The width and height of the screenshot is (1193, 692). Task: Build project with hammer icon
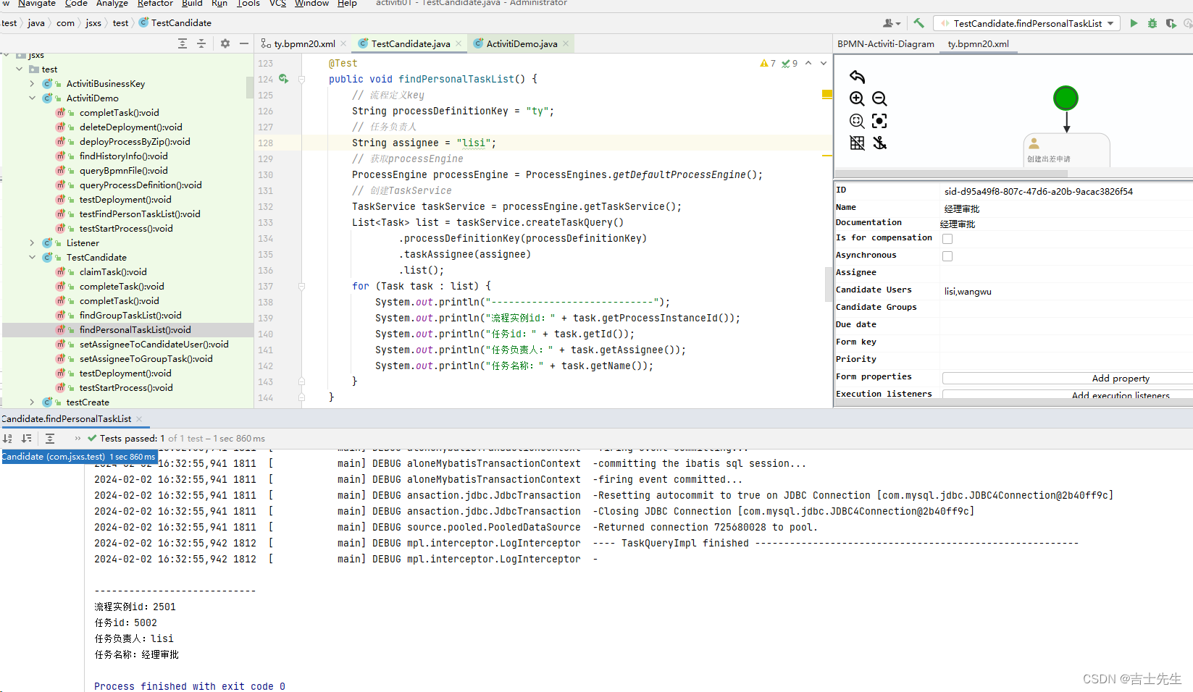click(x=918, y=23)
